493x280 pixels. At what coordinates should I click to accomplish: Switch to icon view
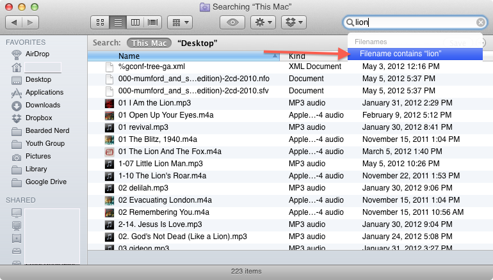pos(100,22)
